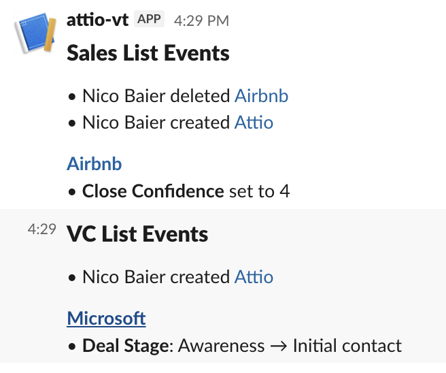Open the attio-vt sender name profile
Viewport: 446px width, 373px height.
click(x=98, y=19)
